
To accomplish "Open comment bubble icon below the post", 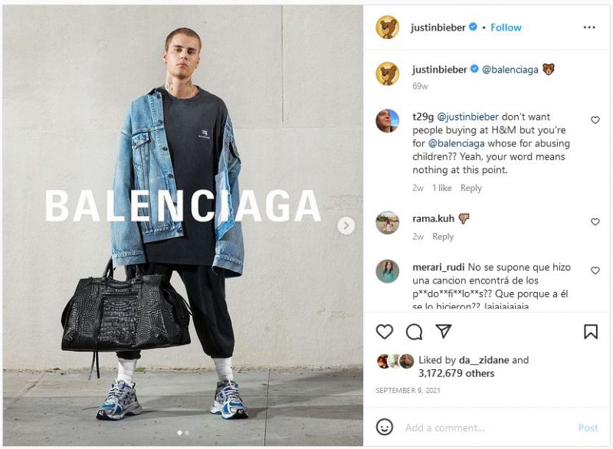I will click(x=414, y=332).
